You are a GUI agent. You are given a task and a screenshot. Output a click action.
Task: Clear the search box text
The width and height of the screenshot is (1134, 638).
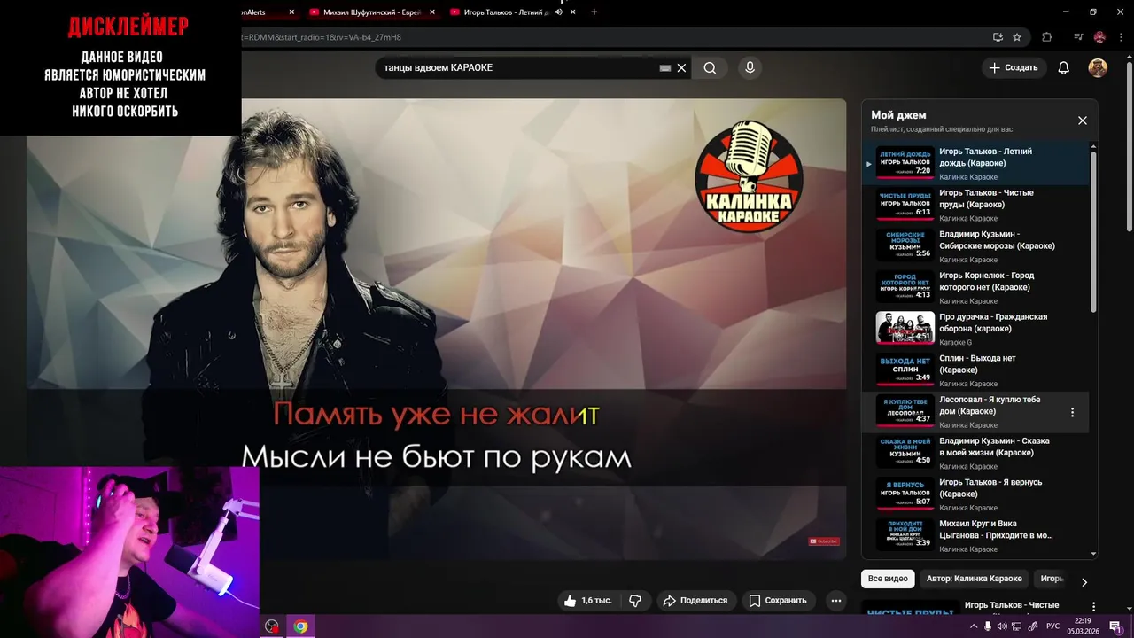coord(681,68)
